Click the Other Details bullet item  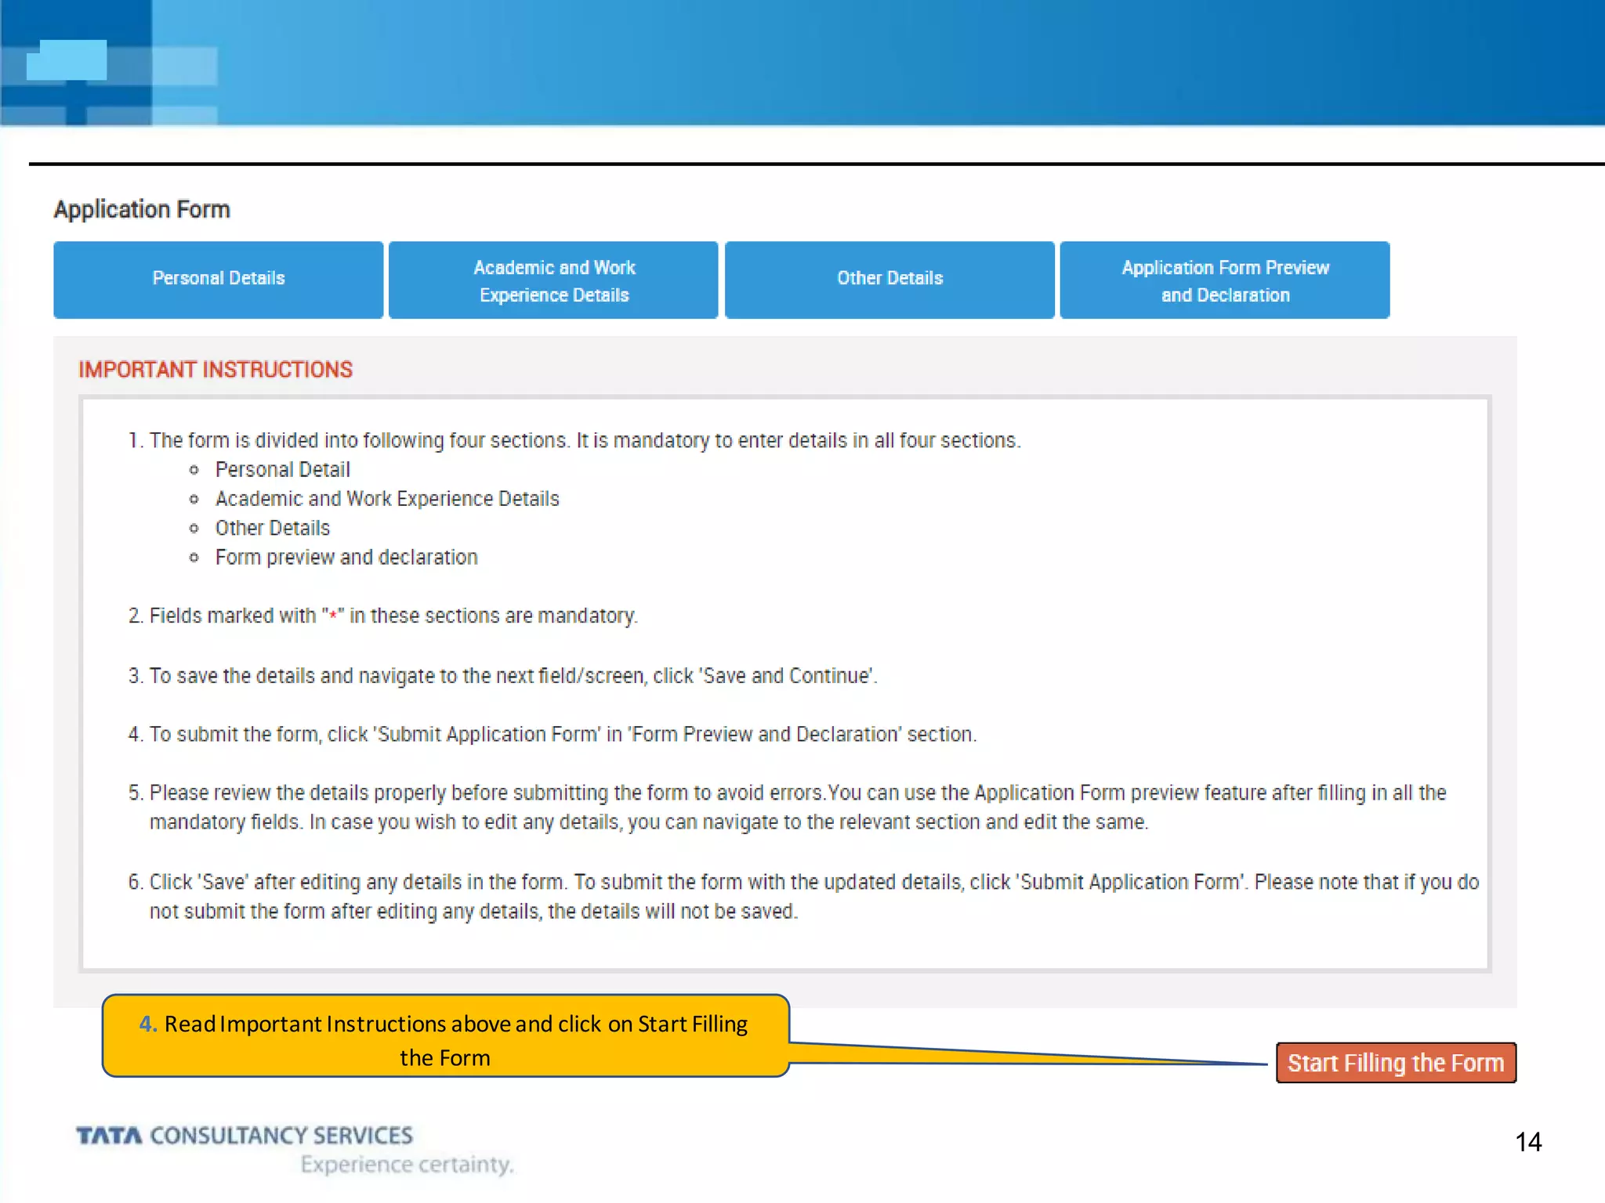coord(273,529)
